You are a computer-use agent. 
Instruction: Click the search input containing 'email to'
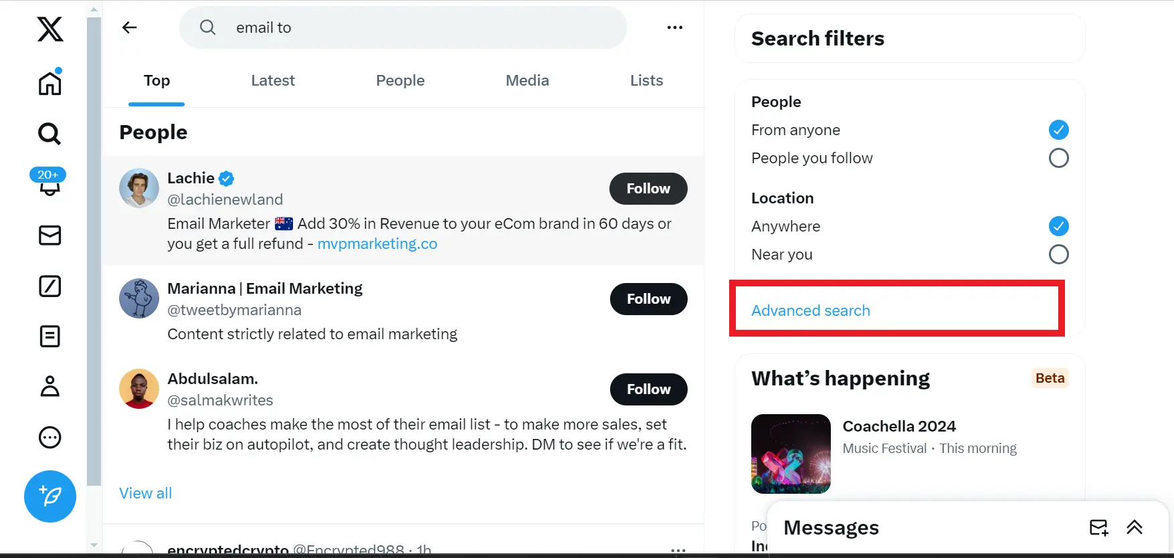[401, 27]
